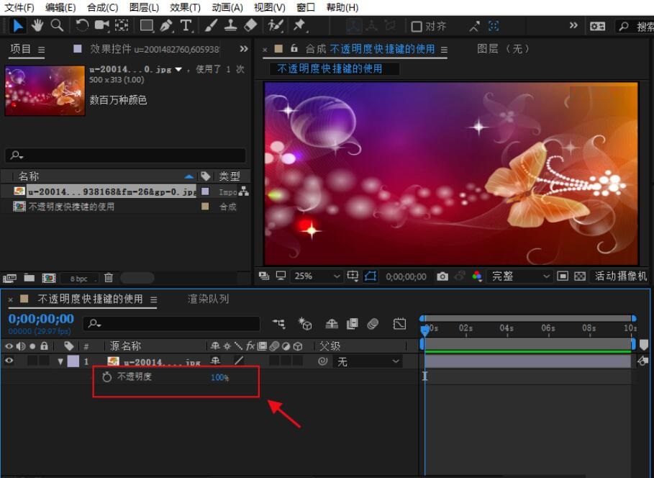Toggle the transparency grid in viewer
Screen dimensions: 654x478
click(580, 276)
